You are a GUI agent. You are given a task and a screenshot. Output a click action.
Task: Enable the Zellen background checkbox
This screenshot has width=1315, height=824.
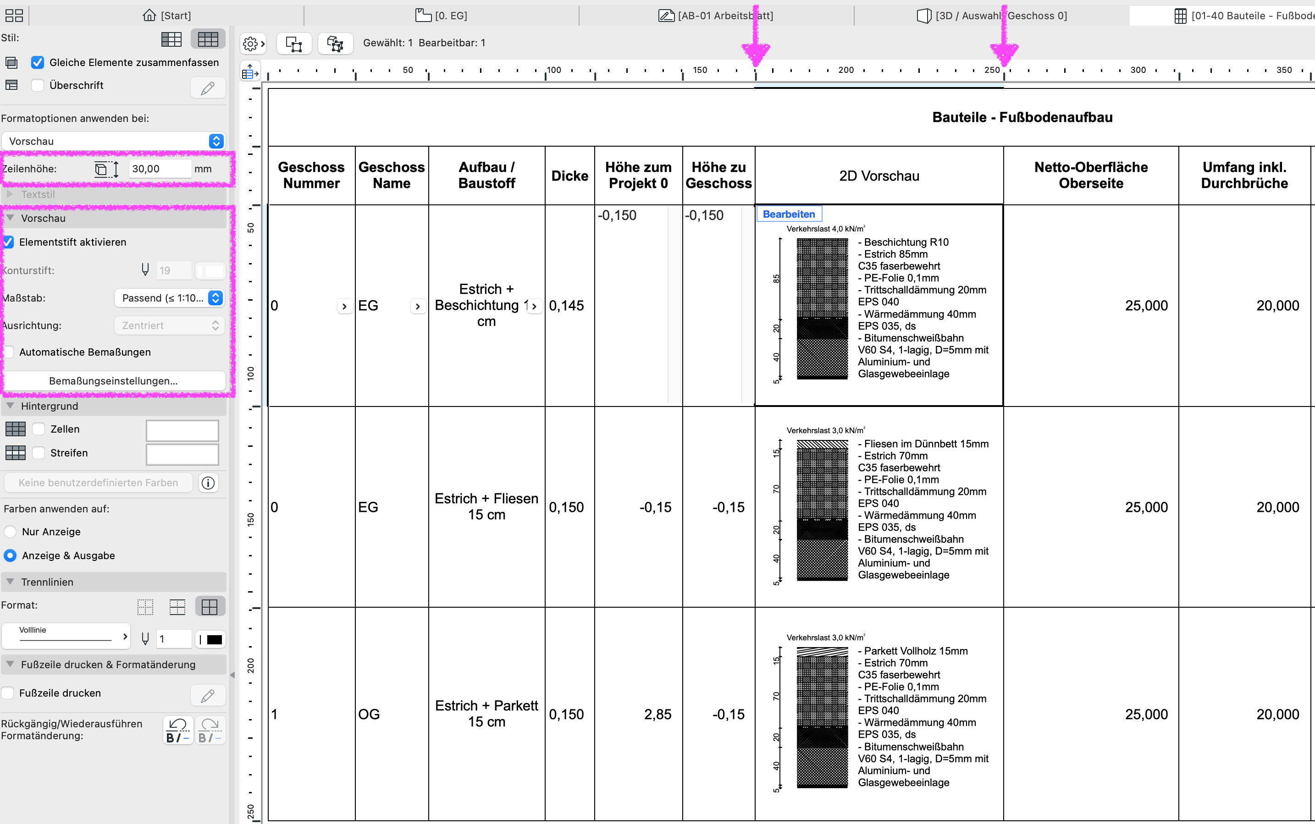(x=38, y=429)
